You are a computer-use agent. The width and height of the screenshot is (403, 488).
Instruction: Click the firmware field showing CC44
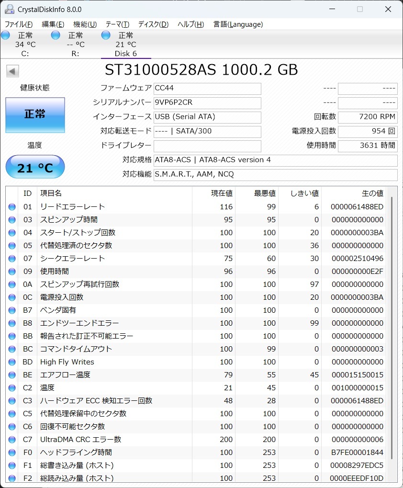pyautogui.click(x=207, y=89)
